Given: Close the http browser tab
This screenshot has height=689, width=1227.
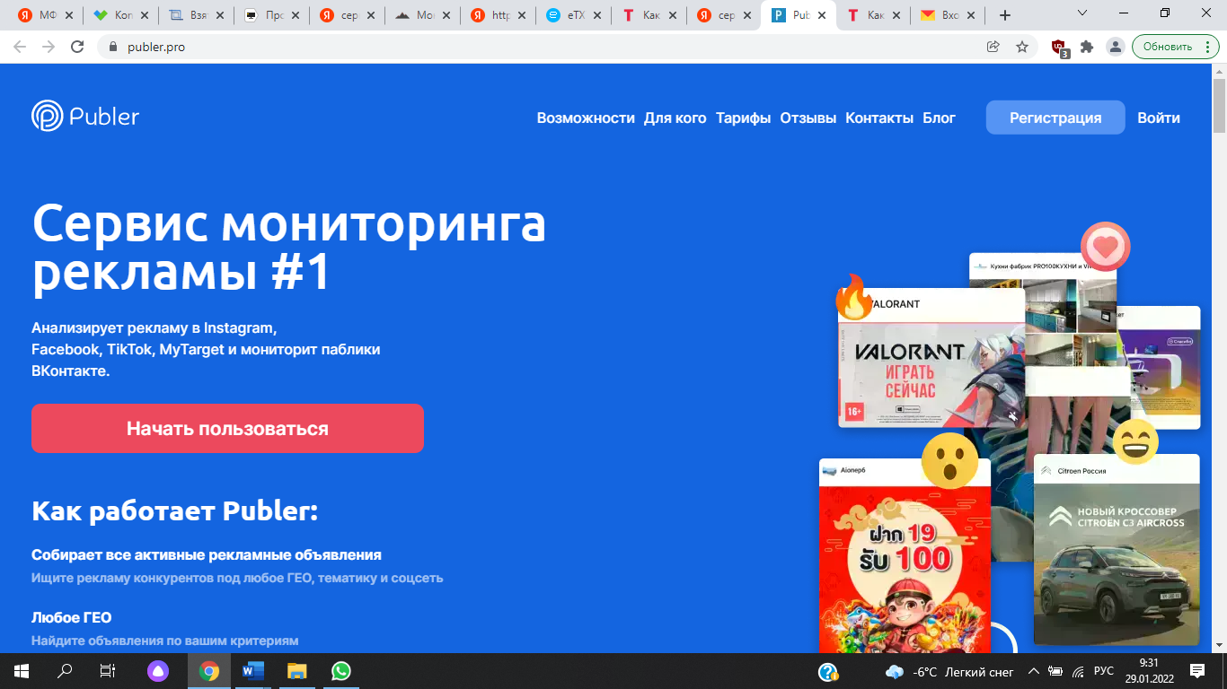Looking at the screenshot, I should click(522, 15).
